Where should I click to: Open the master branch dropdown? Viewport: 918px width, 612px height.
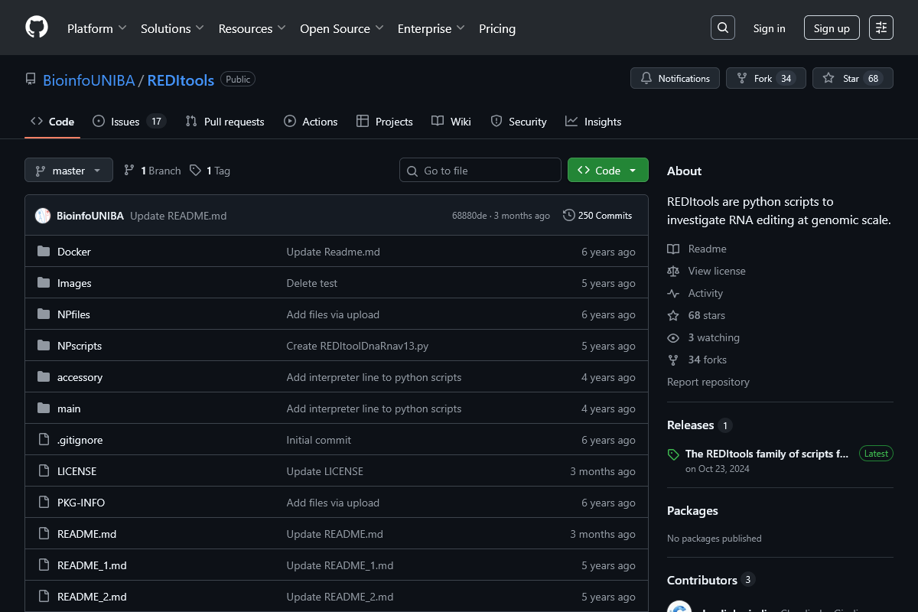[68, 170]
